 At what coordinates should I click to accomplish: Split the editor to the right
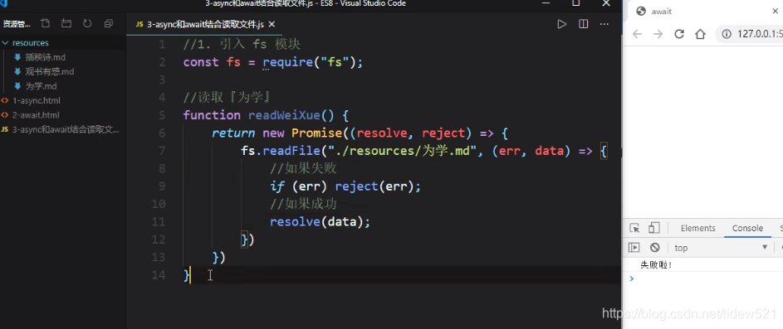pyautogui.click(x=583, y=24)
